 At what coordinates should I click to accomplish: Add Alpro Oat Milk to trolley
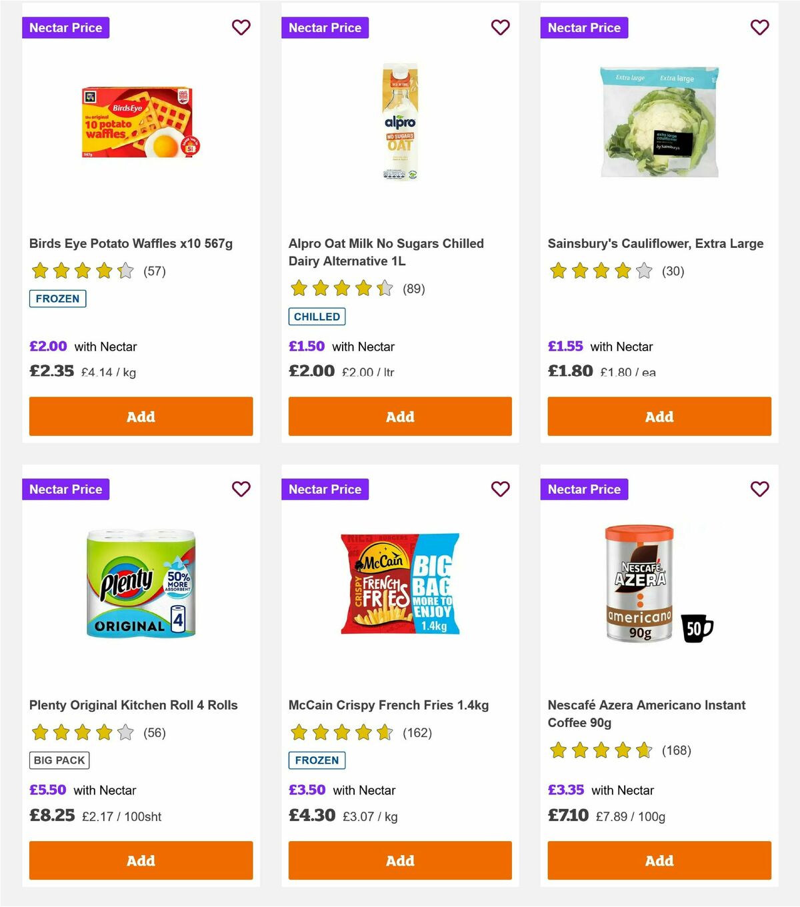[x=399, y=416]
